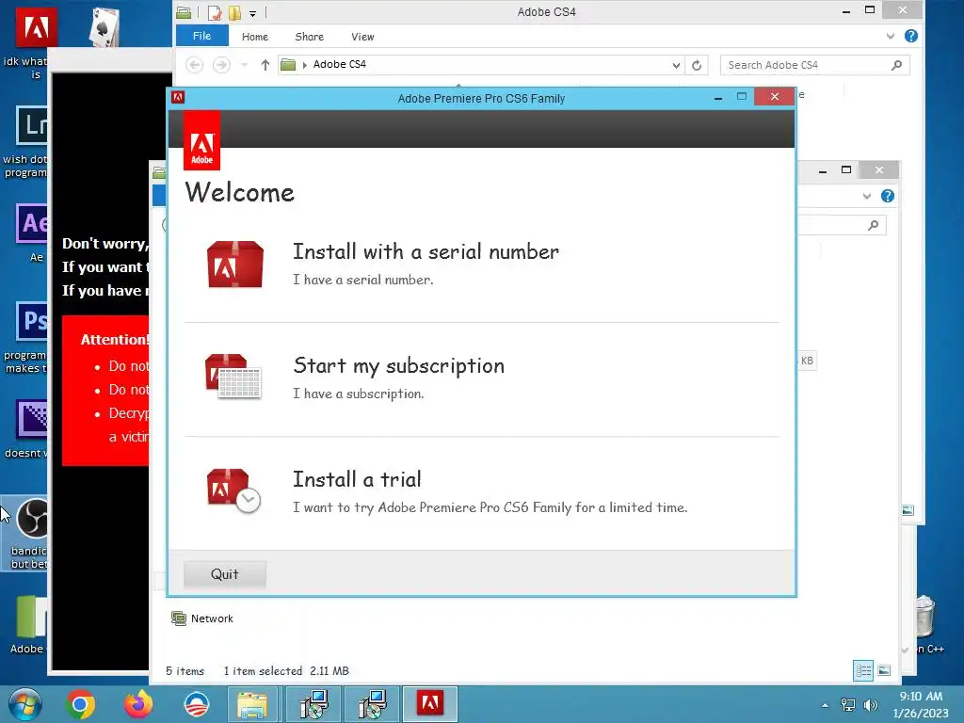Click the 5 items status bar text
The height and width of the screenshot is (723, 964).
point(185,670)
